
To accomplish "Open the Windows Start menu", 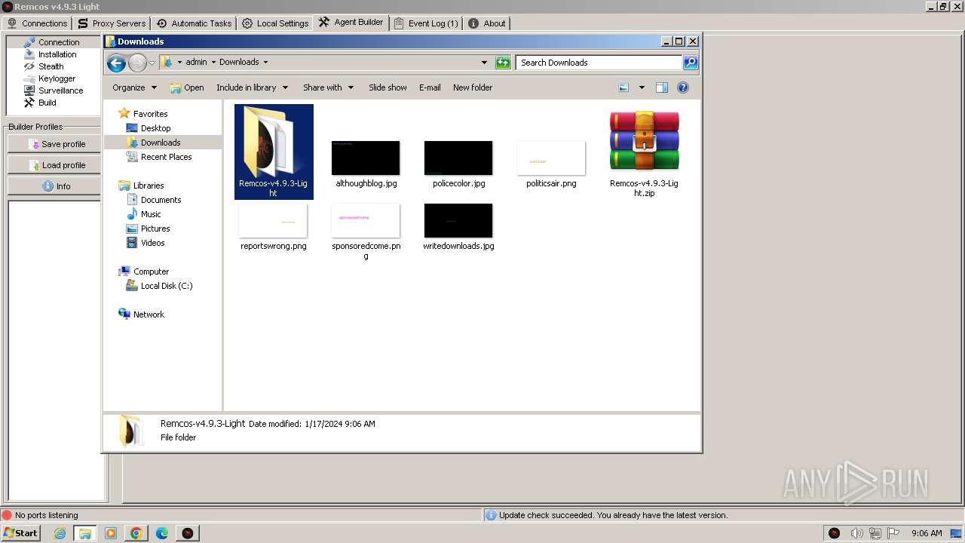I will coord(20,533).
